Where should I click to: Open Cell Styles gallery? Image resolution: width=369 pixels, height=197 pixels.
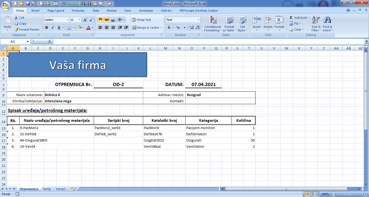(242, 24)
